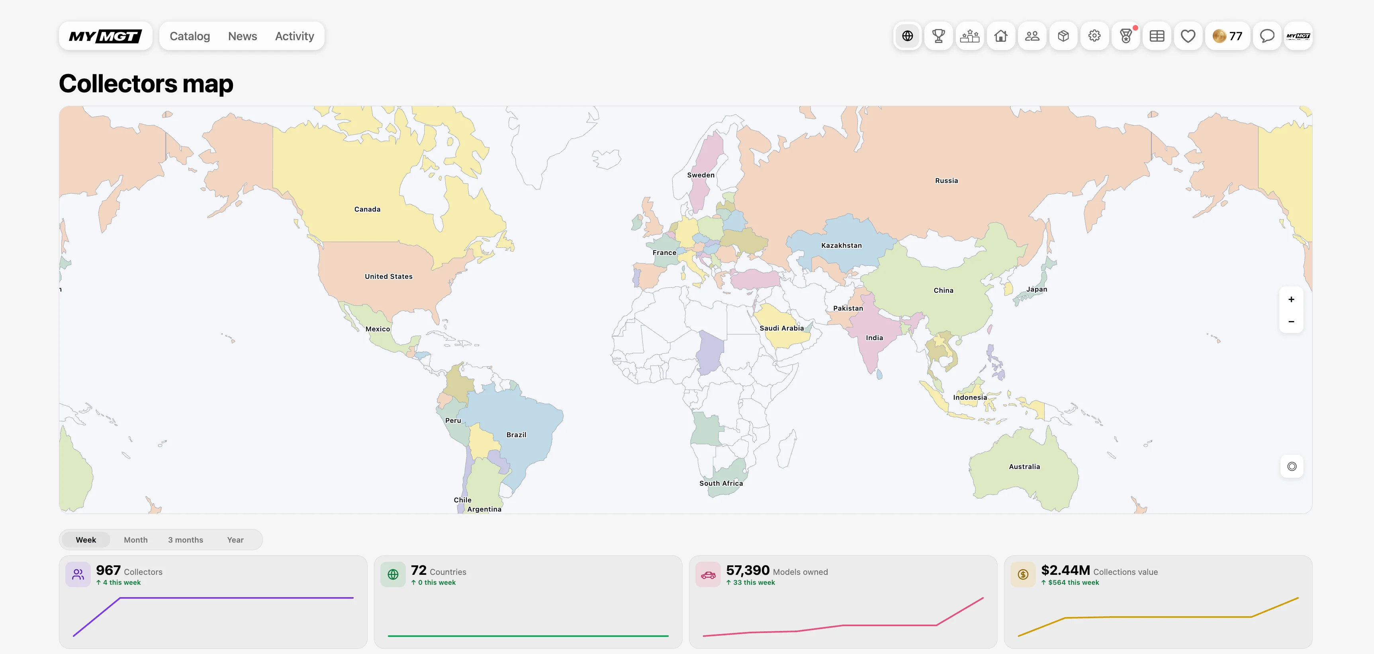Screen dimensions: 1374x654
Task: Open the settings gear icon
Action: pos(1094,36)
